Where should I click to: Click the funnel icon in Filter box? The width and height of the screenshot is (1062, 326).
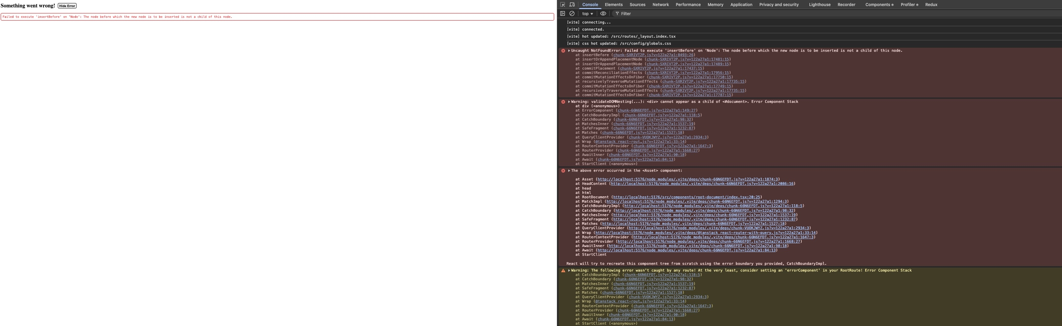point(617,14)
